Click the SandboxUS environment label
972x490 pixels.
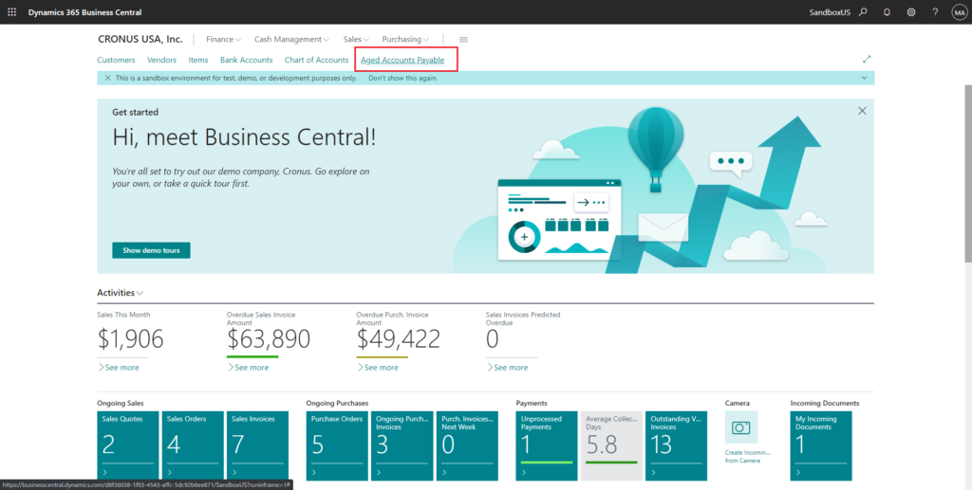click(x=830, y=11)
